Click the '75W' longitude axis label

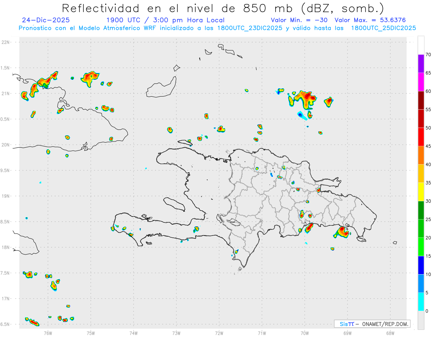point(91,333)
